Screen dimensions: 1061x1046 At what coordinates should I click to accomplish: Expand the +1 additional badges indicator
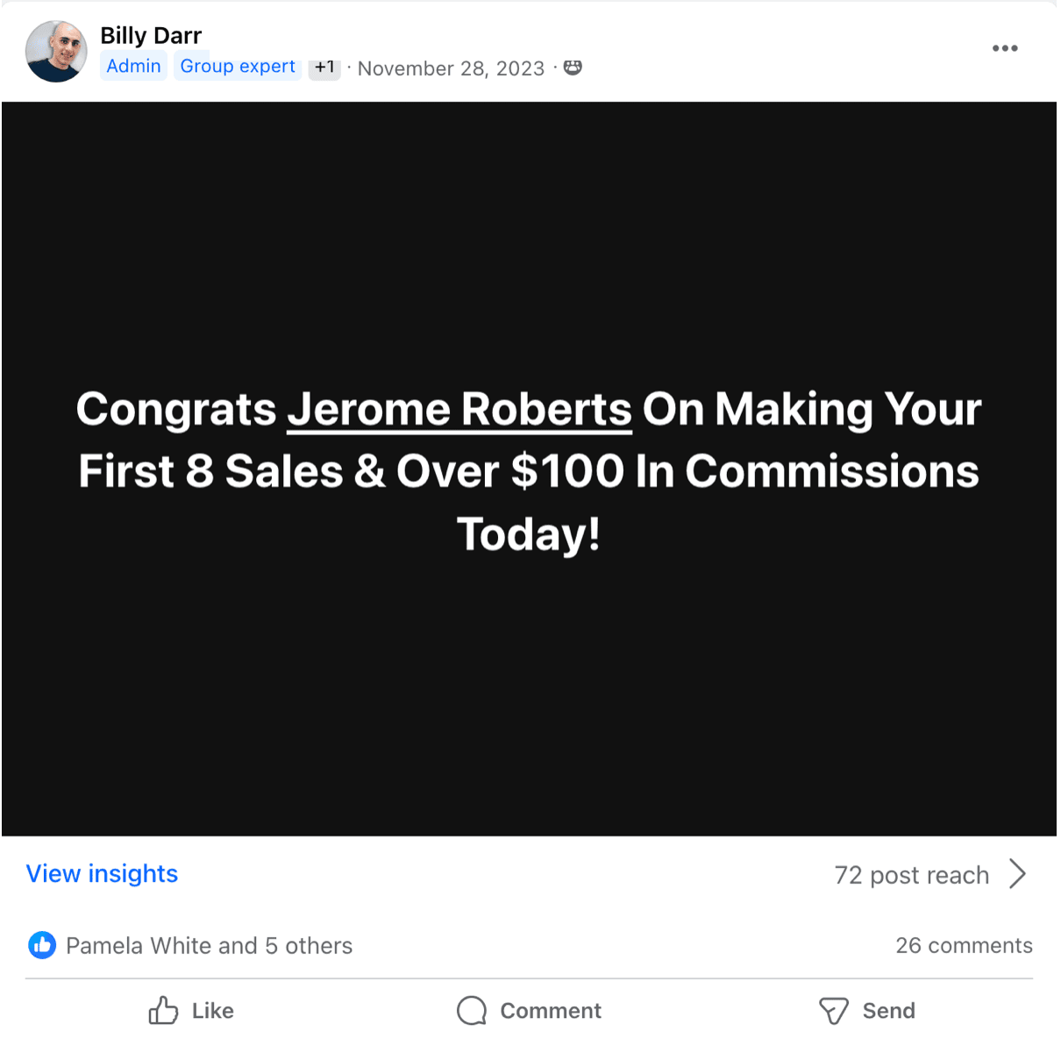pyautogui.click(x=324, y=68)
